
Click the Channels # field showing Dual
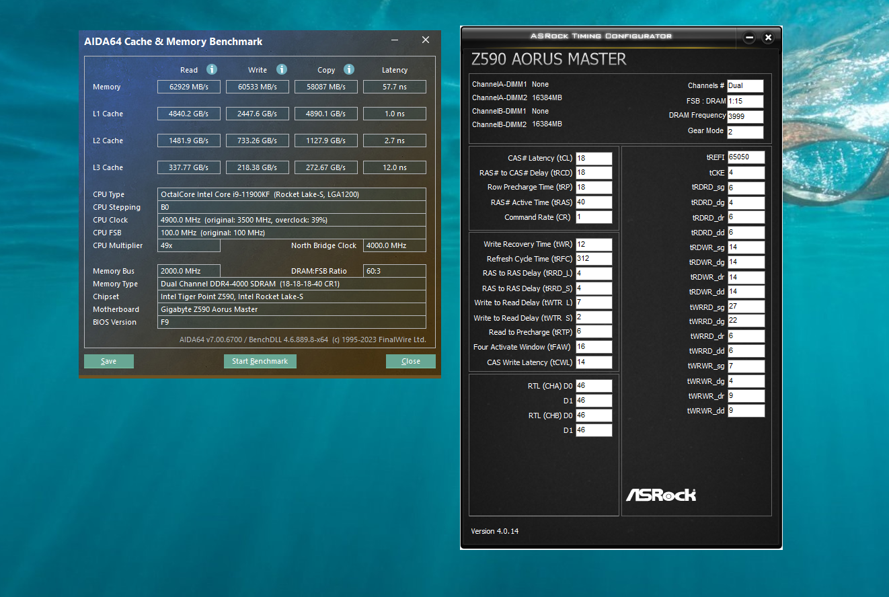[x=745, y=86]
